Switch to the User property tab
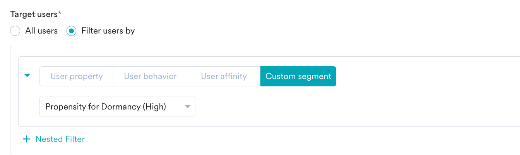 pos(76,76)
